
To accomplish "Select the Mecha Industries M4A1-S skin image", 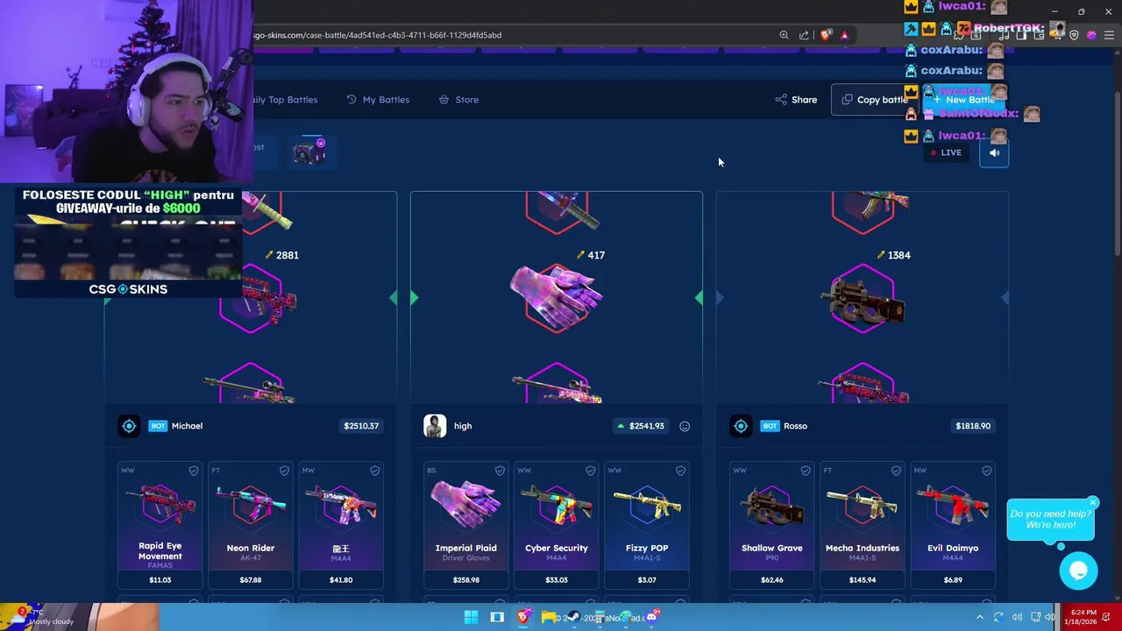I will coord(863,506).
